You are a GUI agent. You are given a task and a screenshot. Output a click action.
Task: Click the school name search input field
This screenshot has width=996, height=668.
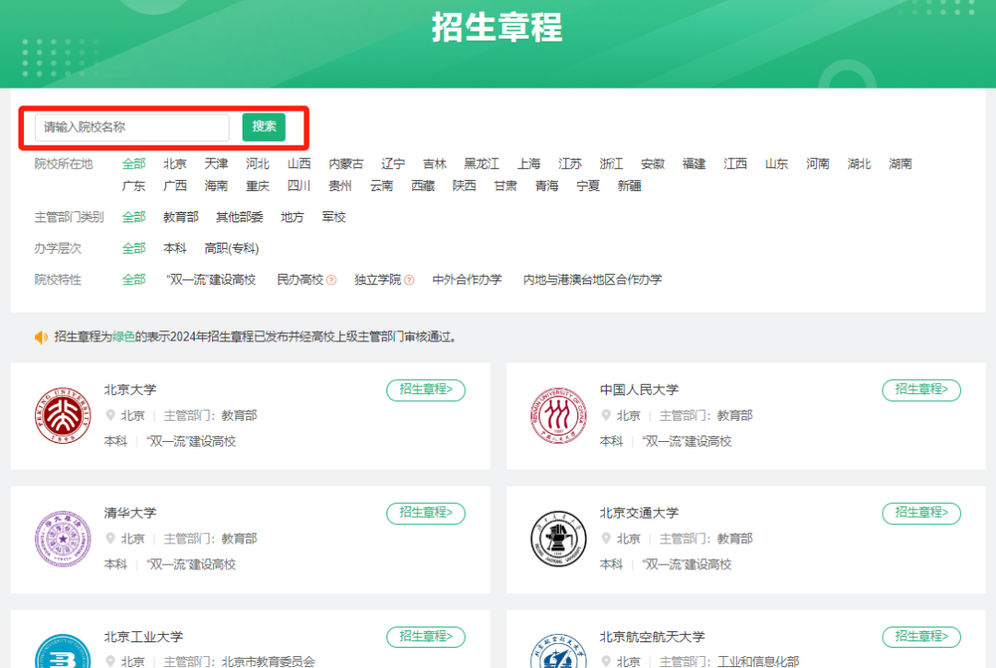132,127
